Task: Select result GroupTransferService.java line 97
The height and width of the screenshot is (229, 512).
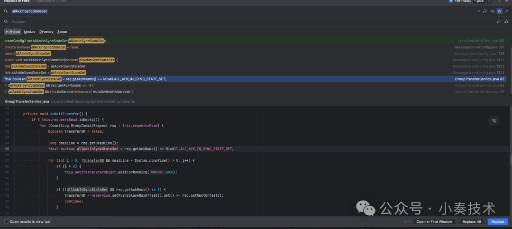Action: [x=255, y=92]
